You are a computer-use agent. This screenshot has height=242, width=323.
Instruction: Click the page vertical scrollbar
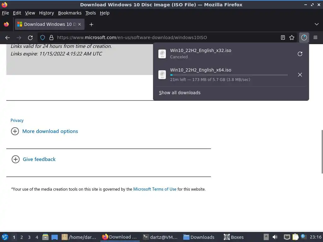tap(322, 152)
